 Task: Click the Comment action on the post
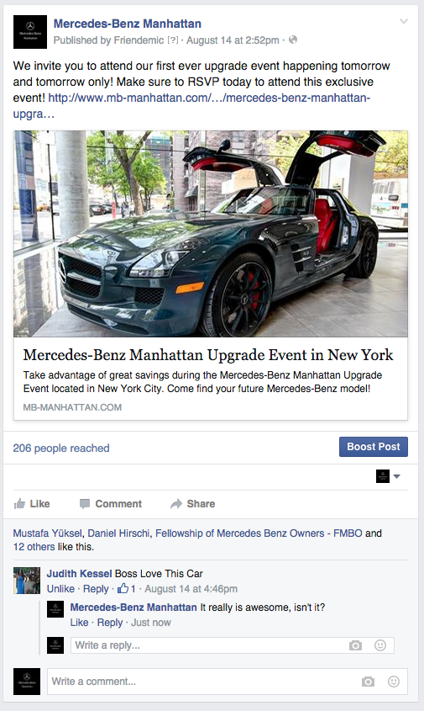tap(111, 504)
